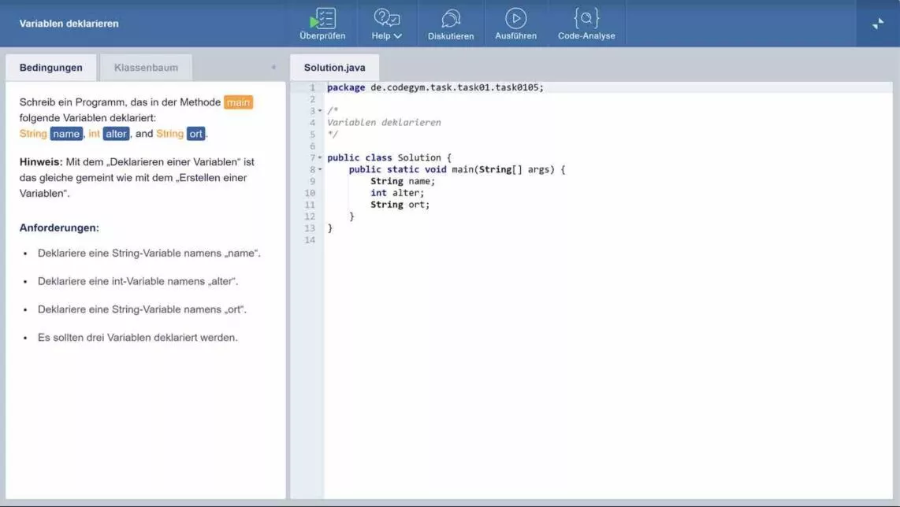Click requirement about int variable "alter"
This screenshot has height=507, width=900.
coord(138,281)
